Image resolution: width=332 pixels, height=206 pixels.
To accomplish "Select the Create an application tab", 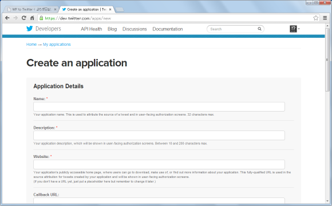I will pos(87,10).
